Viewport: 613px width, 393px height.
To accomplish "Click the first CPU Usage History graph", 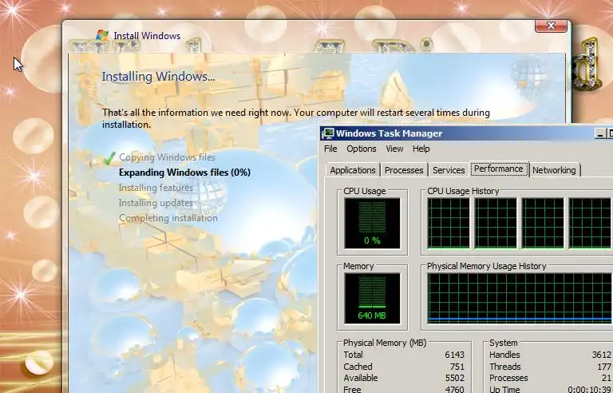I will 449,223.
